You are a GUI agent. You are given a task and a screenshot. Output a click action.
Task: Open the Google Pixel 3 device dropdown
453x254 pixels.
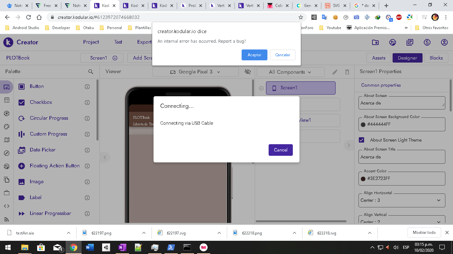click(x=196, y=72)
